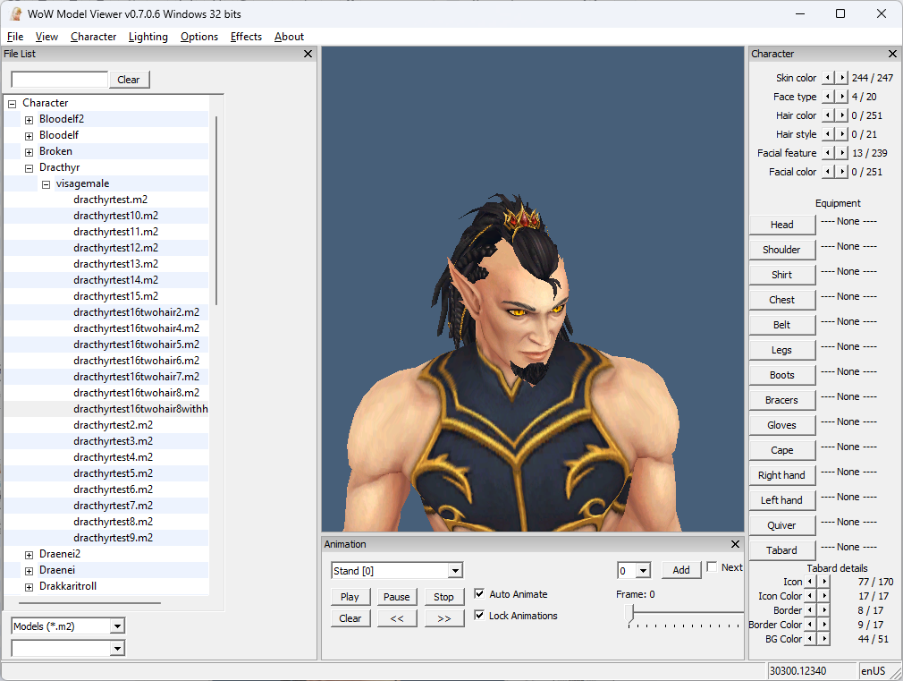Click the Stop animation button
The image size is (903, 681).
(x=444, y=597)
